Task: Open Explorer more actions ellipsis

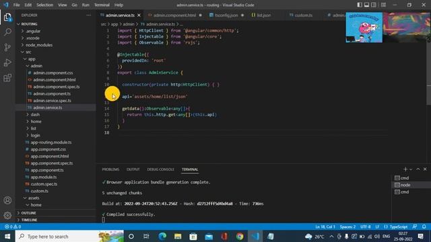Action: pos(88,15)
